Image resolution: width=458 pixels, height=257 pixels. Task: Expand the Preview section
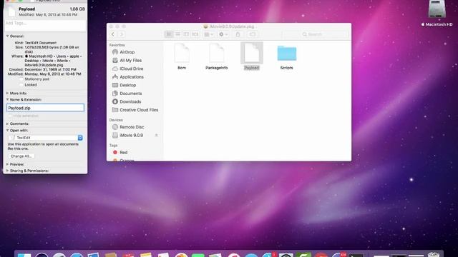point(8,164)
